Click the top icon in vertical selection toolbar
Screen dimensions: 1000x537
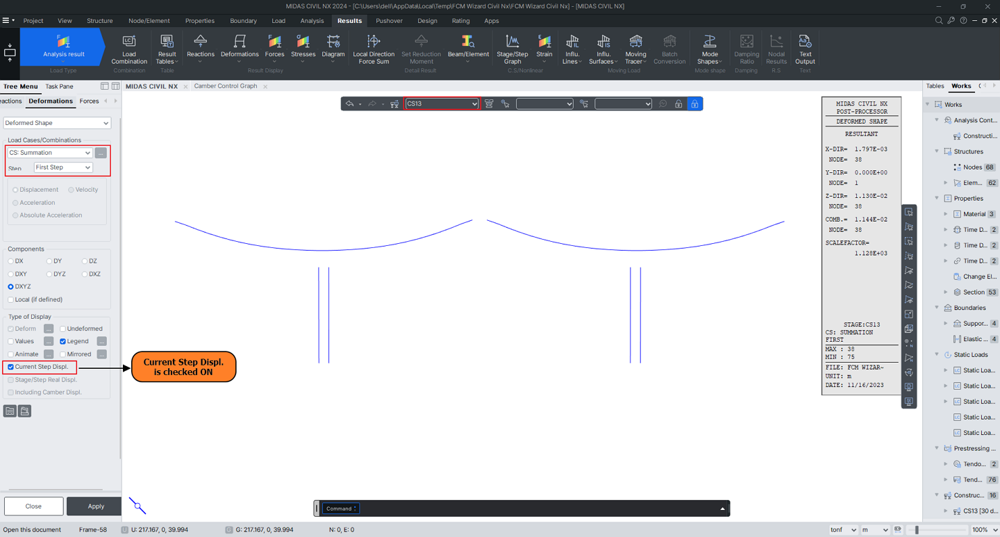pos(909,212)
